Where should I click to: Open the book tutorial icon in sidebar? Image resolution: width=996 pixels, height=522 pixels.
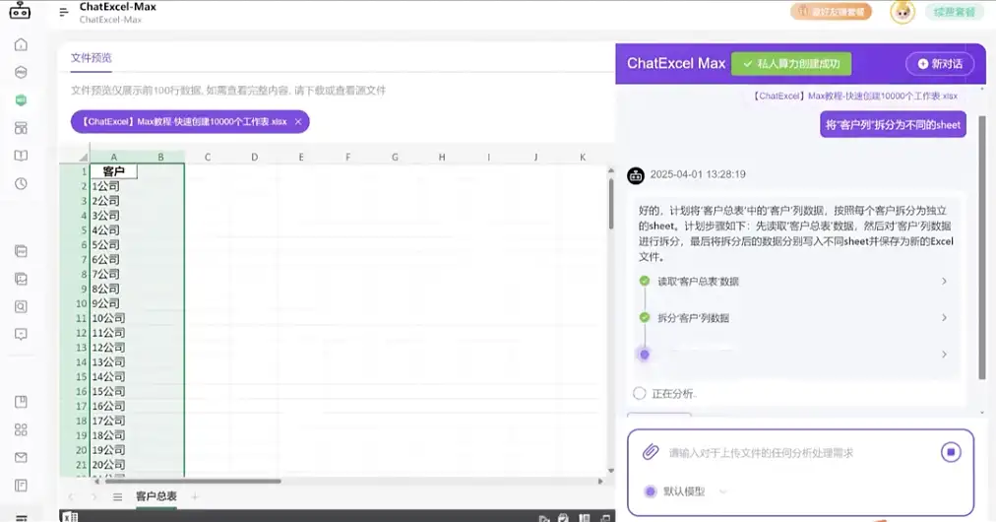21,156
